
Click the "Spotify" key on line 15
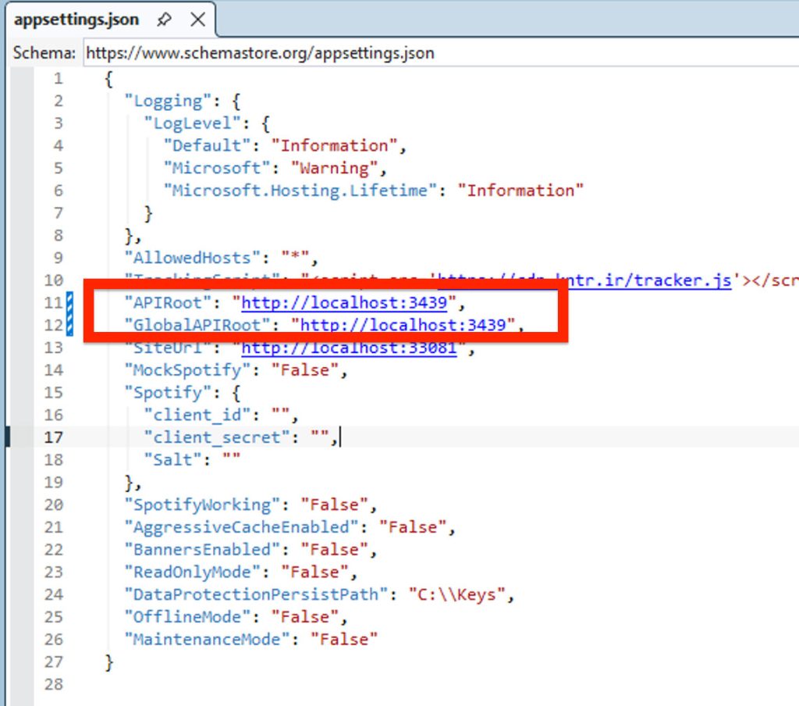168,392
